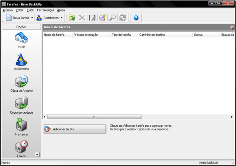
Task: Click the magnifying glass search icon
Action: (112, 18)
